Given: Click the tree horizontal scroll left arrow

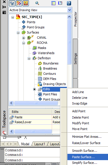Looking at the screenshot, I should [x=11, y=103].
